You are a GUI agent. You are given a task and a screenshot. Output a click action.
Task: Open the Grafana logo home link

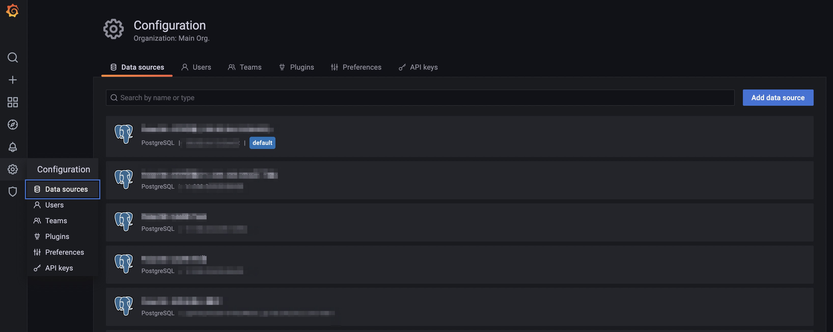click(12, 11)
